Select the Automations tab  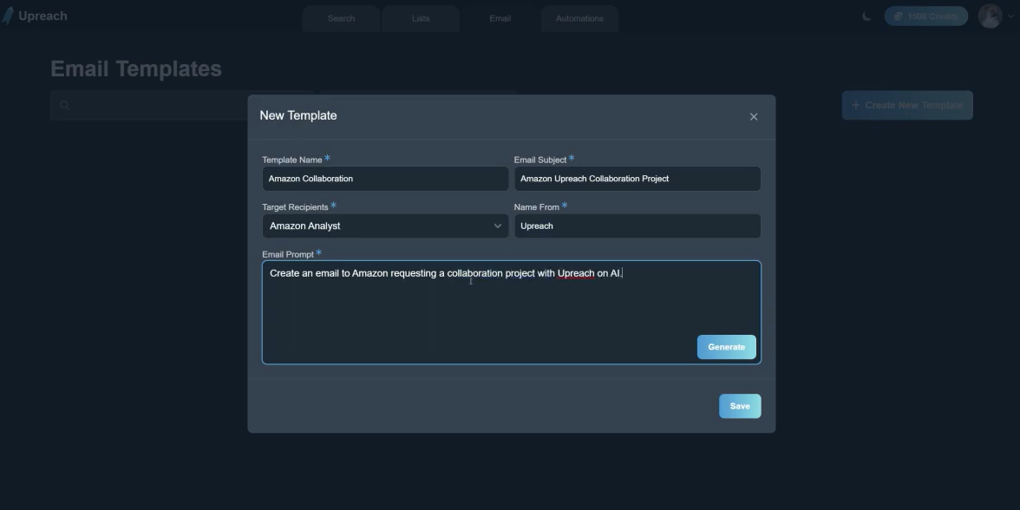579,18
